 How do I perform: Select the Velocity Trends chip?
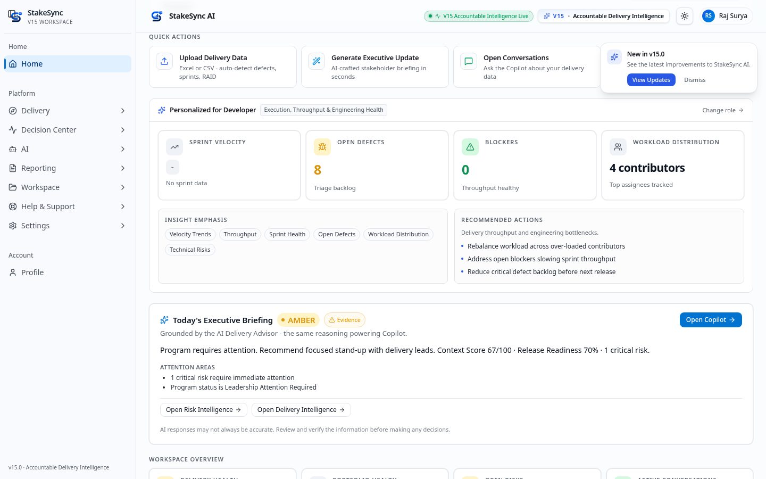pyautogui.click(x=190, y=234)
